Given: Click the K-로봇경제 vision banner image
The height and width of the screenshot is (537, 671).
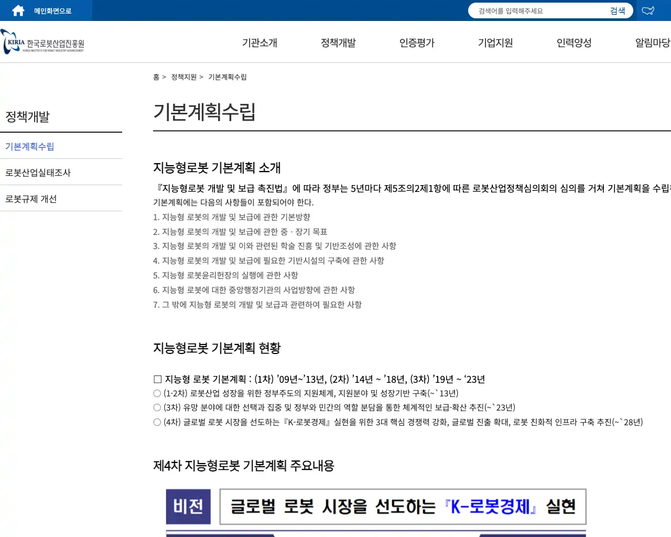Looking at the screenshot, I should click(x=375, y=506).
